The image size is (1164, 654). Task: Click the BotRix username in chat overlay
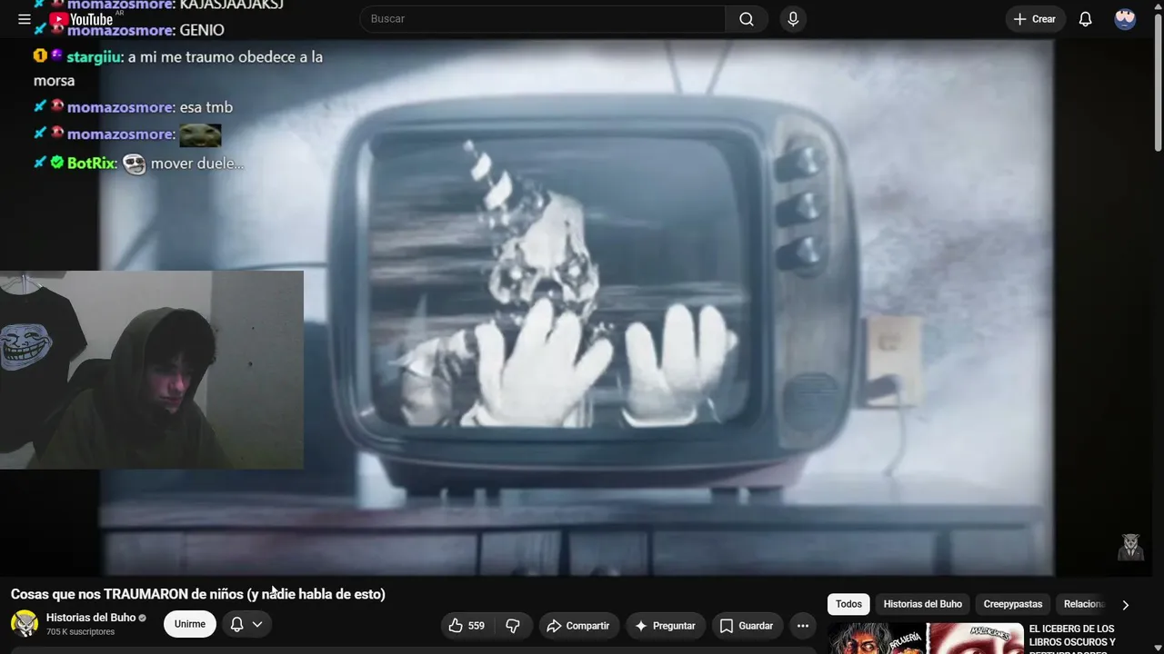[x=91, y=163]
